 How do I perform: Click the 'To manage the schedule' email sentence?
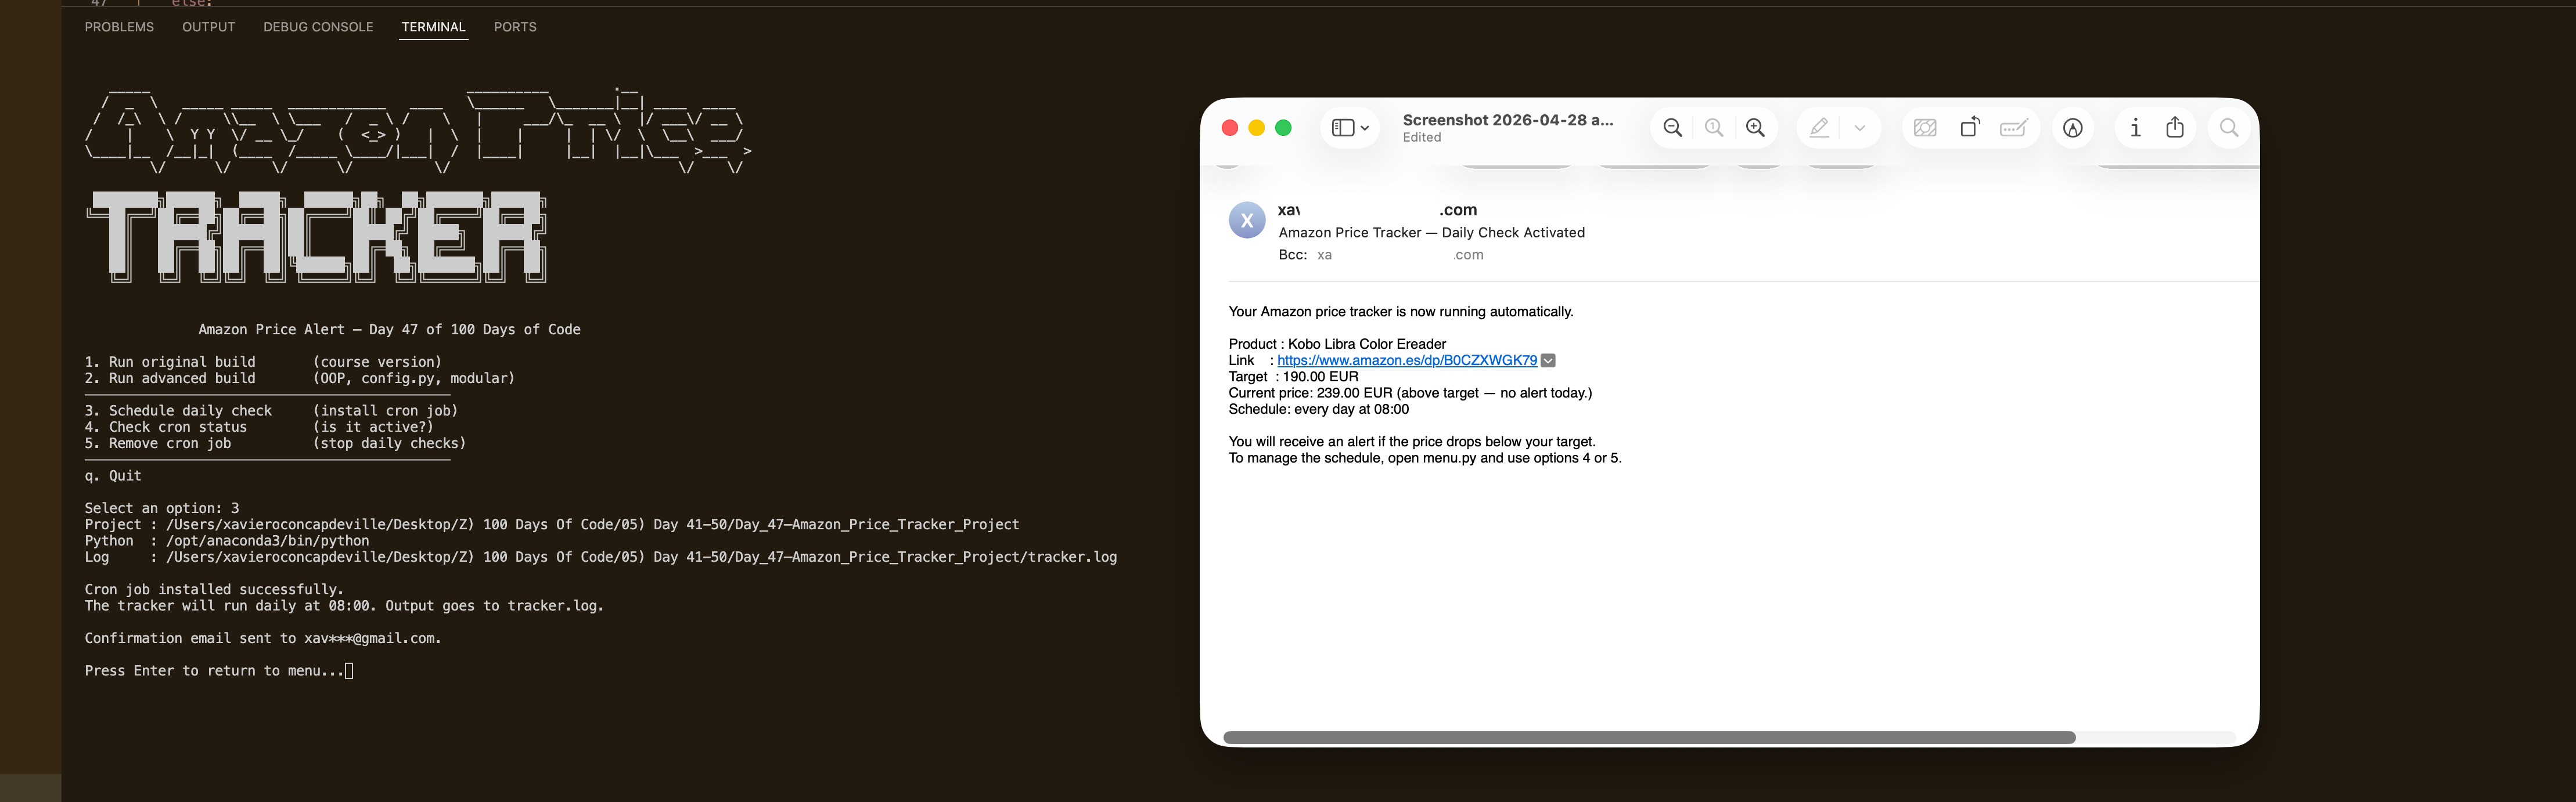pos(1425,458)
